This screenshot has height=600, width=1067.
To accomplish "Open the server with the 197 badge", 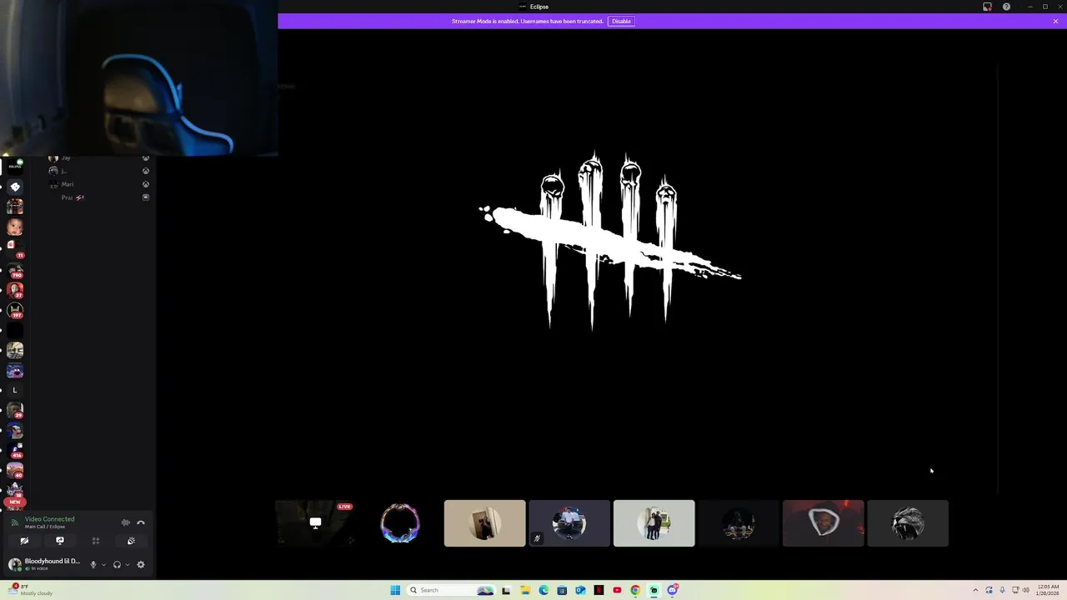I will (15, 311).
